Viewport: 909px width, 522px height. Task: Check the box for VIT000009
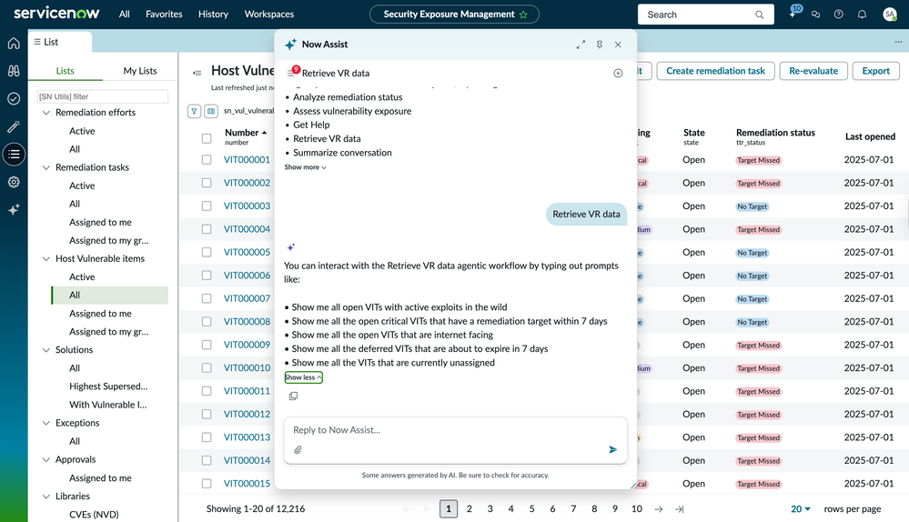pyautogui.click(x=207, y=345)
